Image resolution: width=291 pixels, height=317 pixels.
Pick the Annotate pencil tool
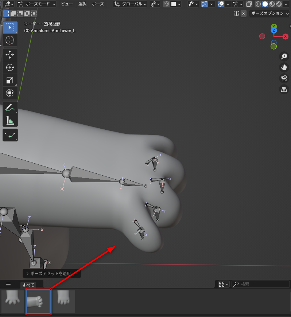(10, 108)
